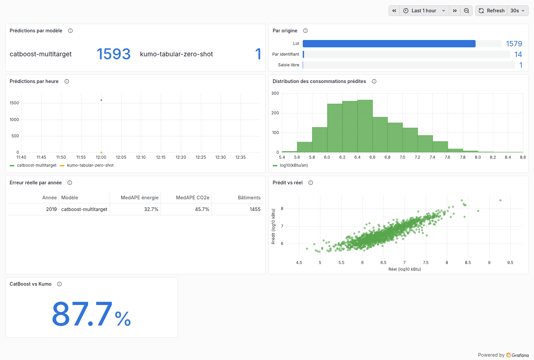Click the Erreur réelle par année title

(36, 183)
